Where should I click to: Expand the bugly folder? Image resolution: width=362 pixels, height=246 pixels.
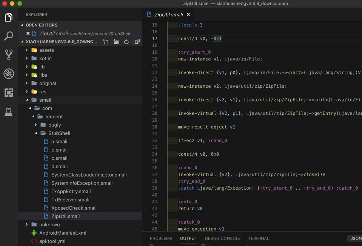click(54, 125)
